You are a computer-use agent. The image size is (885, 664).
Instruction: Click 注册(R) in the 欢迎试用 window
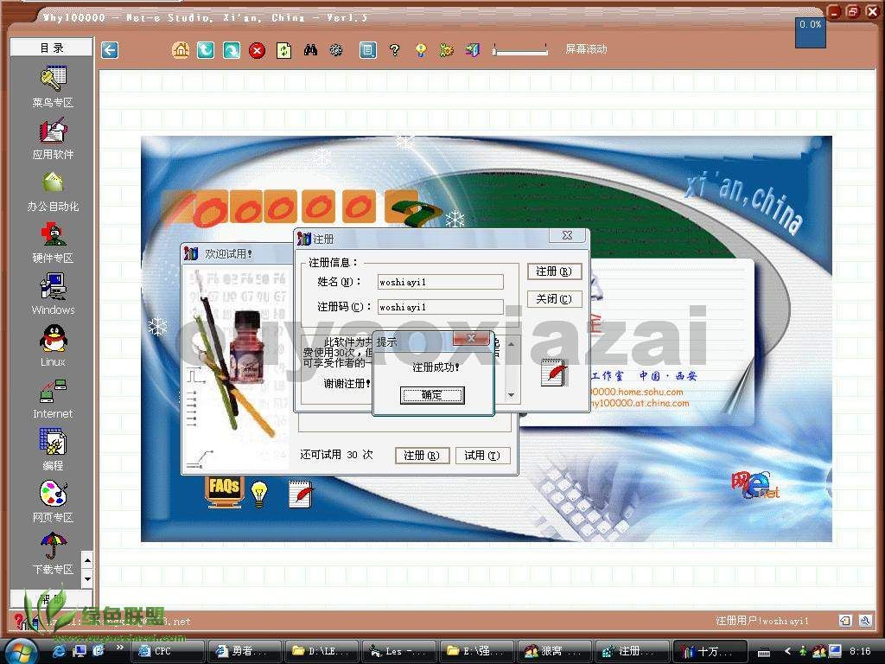tap(422, 456)
